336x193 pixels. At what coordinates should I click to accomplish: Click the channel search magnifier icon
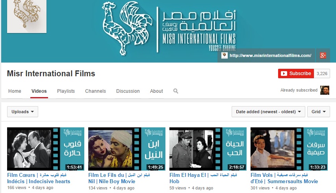[176, 91]
